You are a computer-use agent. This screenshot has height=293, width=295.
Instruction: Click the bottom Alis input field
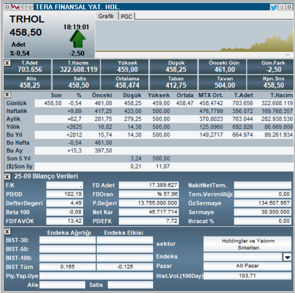coord(62,285)
